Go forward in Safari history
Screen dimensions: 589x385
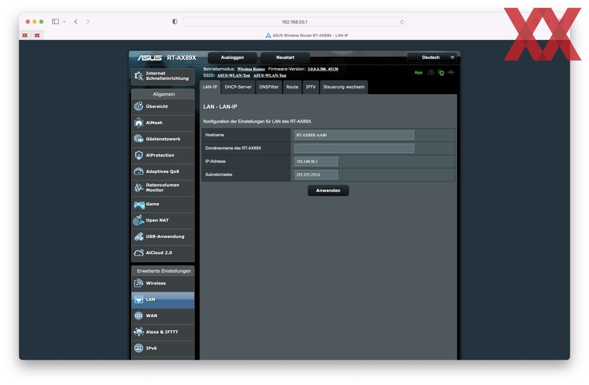[88, 21]
